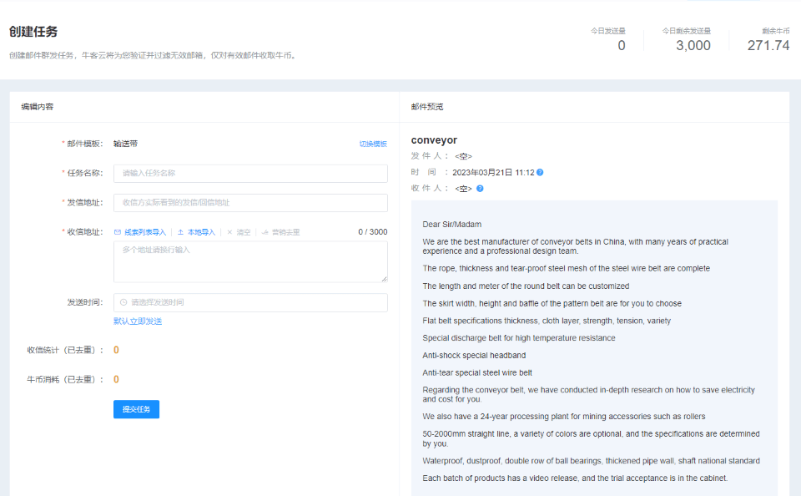Viewport: 801px width, 496px height.
Task: Click the 线索列表导入 import link
Action: [145, 232]
